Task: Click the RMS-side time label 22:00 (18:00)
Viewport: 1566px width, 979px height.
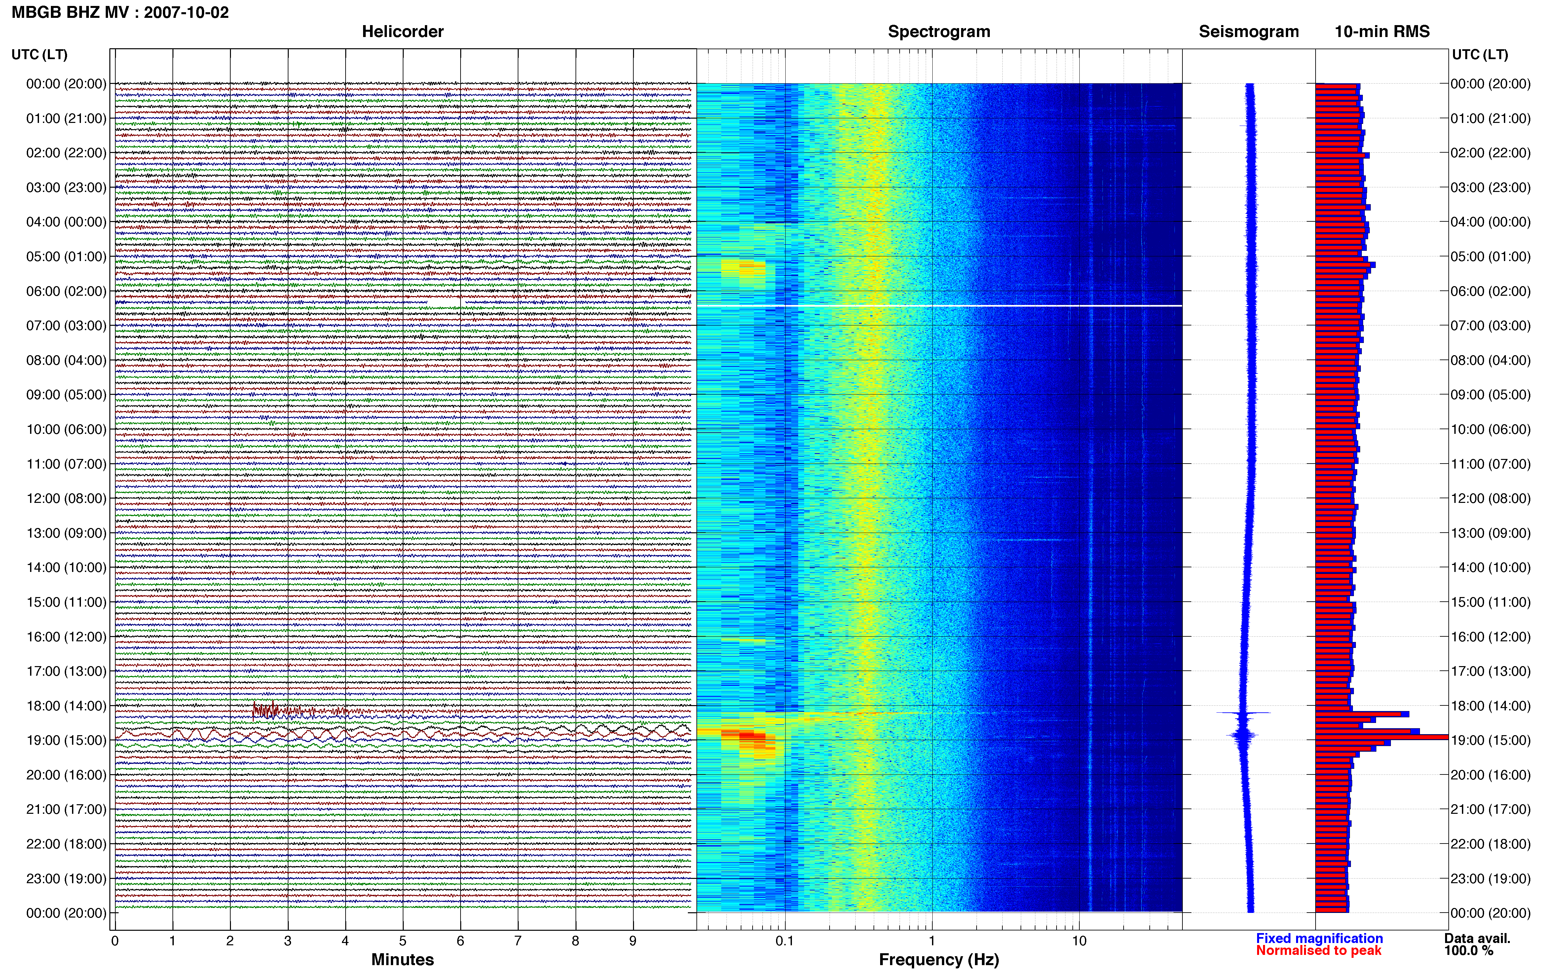Action: pos(1490,844)
